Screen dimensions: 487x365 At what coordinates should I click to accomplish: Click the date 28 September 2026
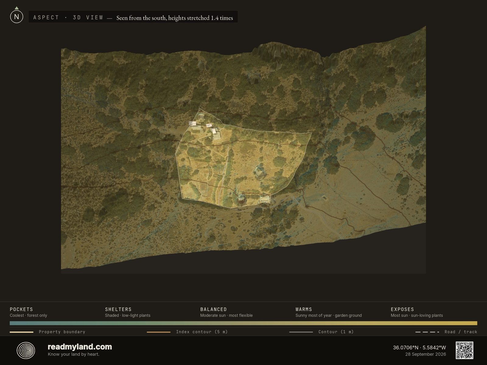426,354
